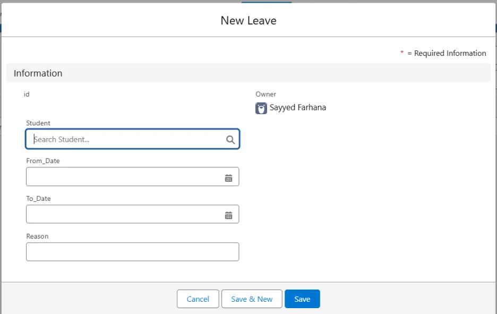The image size is (497, 314).
Task: Open the From_Date calendar picker
Action: pyautogui.click(x=228, y=178)
